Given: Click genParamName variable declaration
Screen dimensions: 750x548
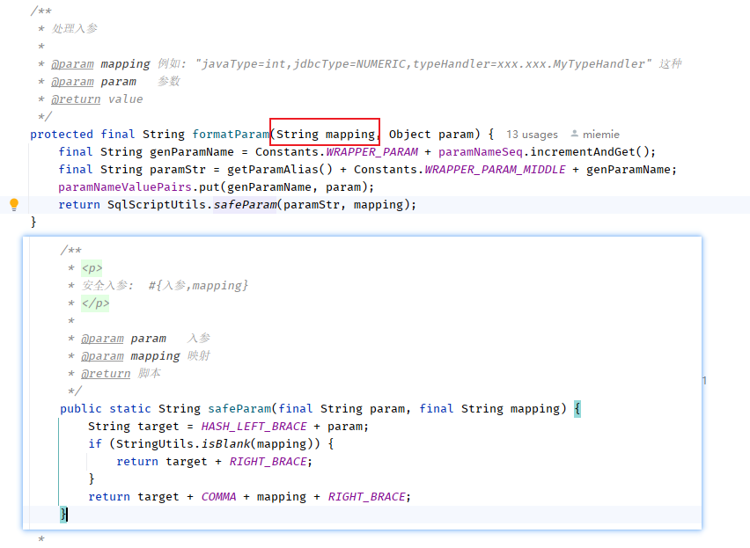Looking at the screenshot, I should (x=192, y=152).
